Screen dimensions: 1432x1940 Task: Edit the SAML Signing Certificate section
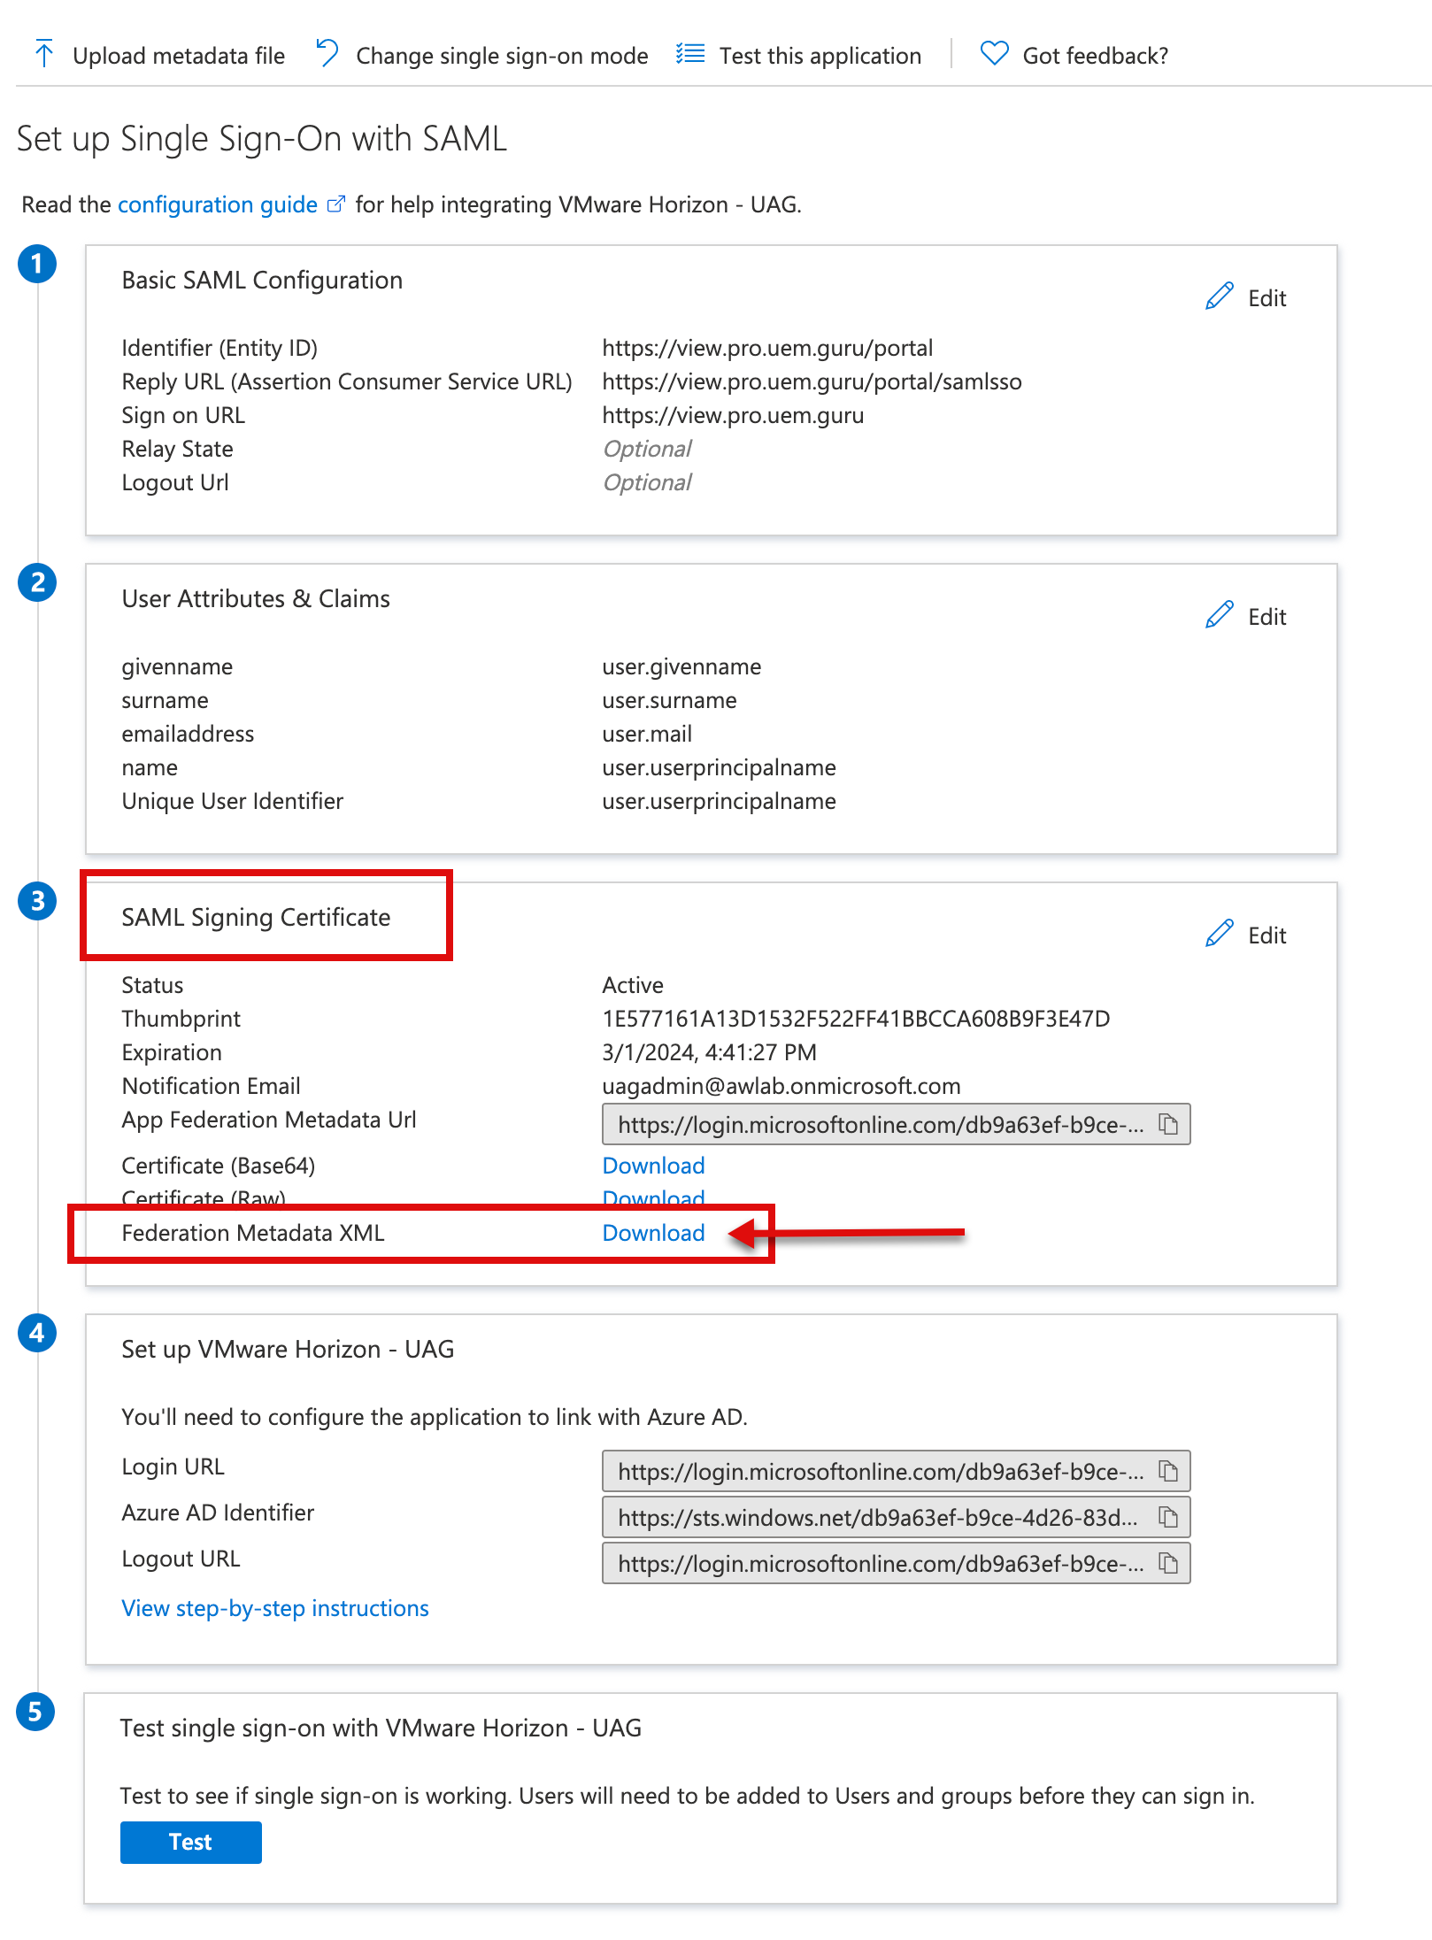point(1246,935)
